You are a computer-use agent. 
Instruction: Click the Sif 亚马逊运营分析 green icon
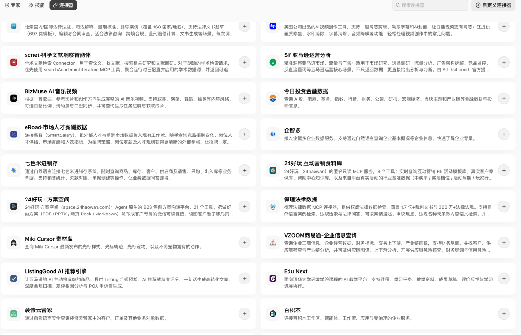tap(273, 62)
